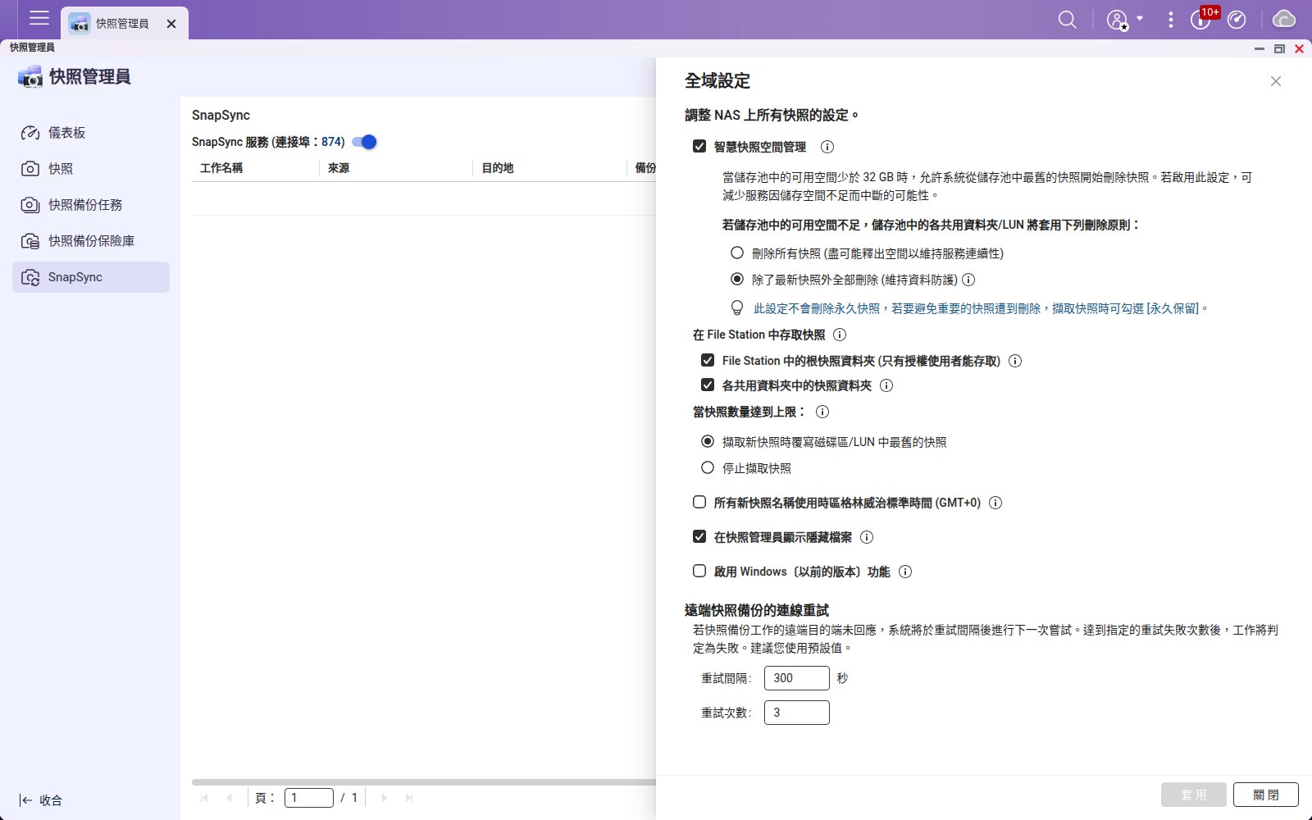Viewport: 1312px width, 820px height.
Task: Open the three-dot more options menu
Action: (1170, 20)
